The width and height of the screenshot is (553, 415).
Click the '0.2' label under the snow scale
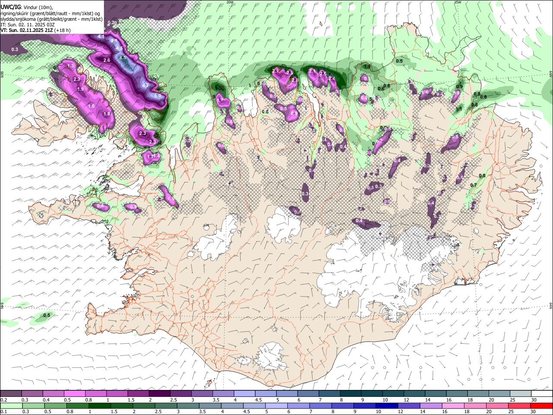[4, 400]
